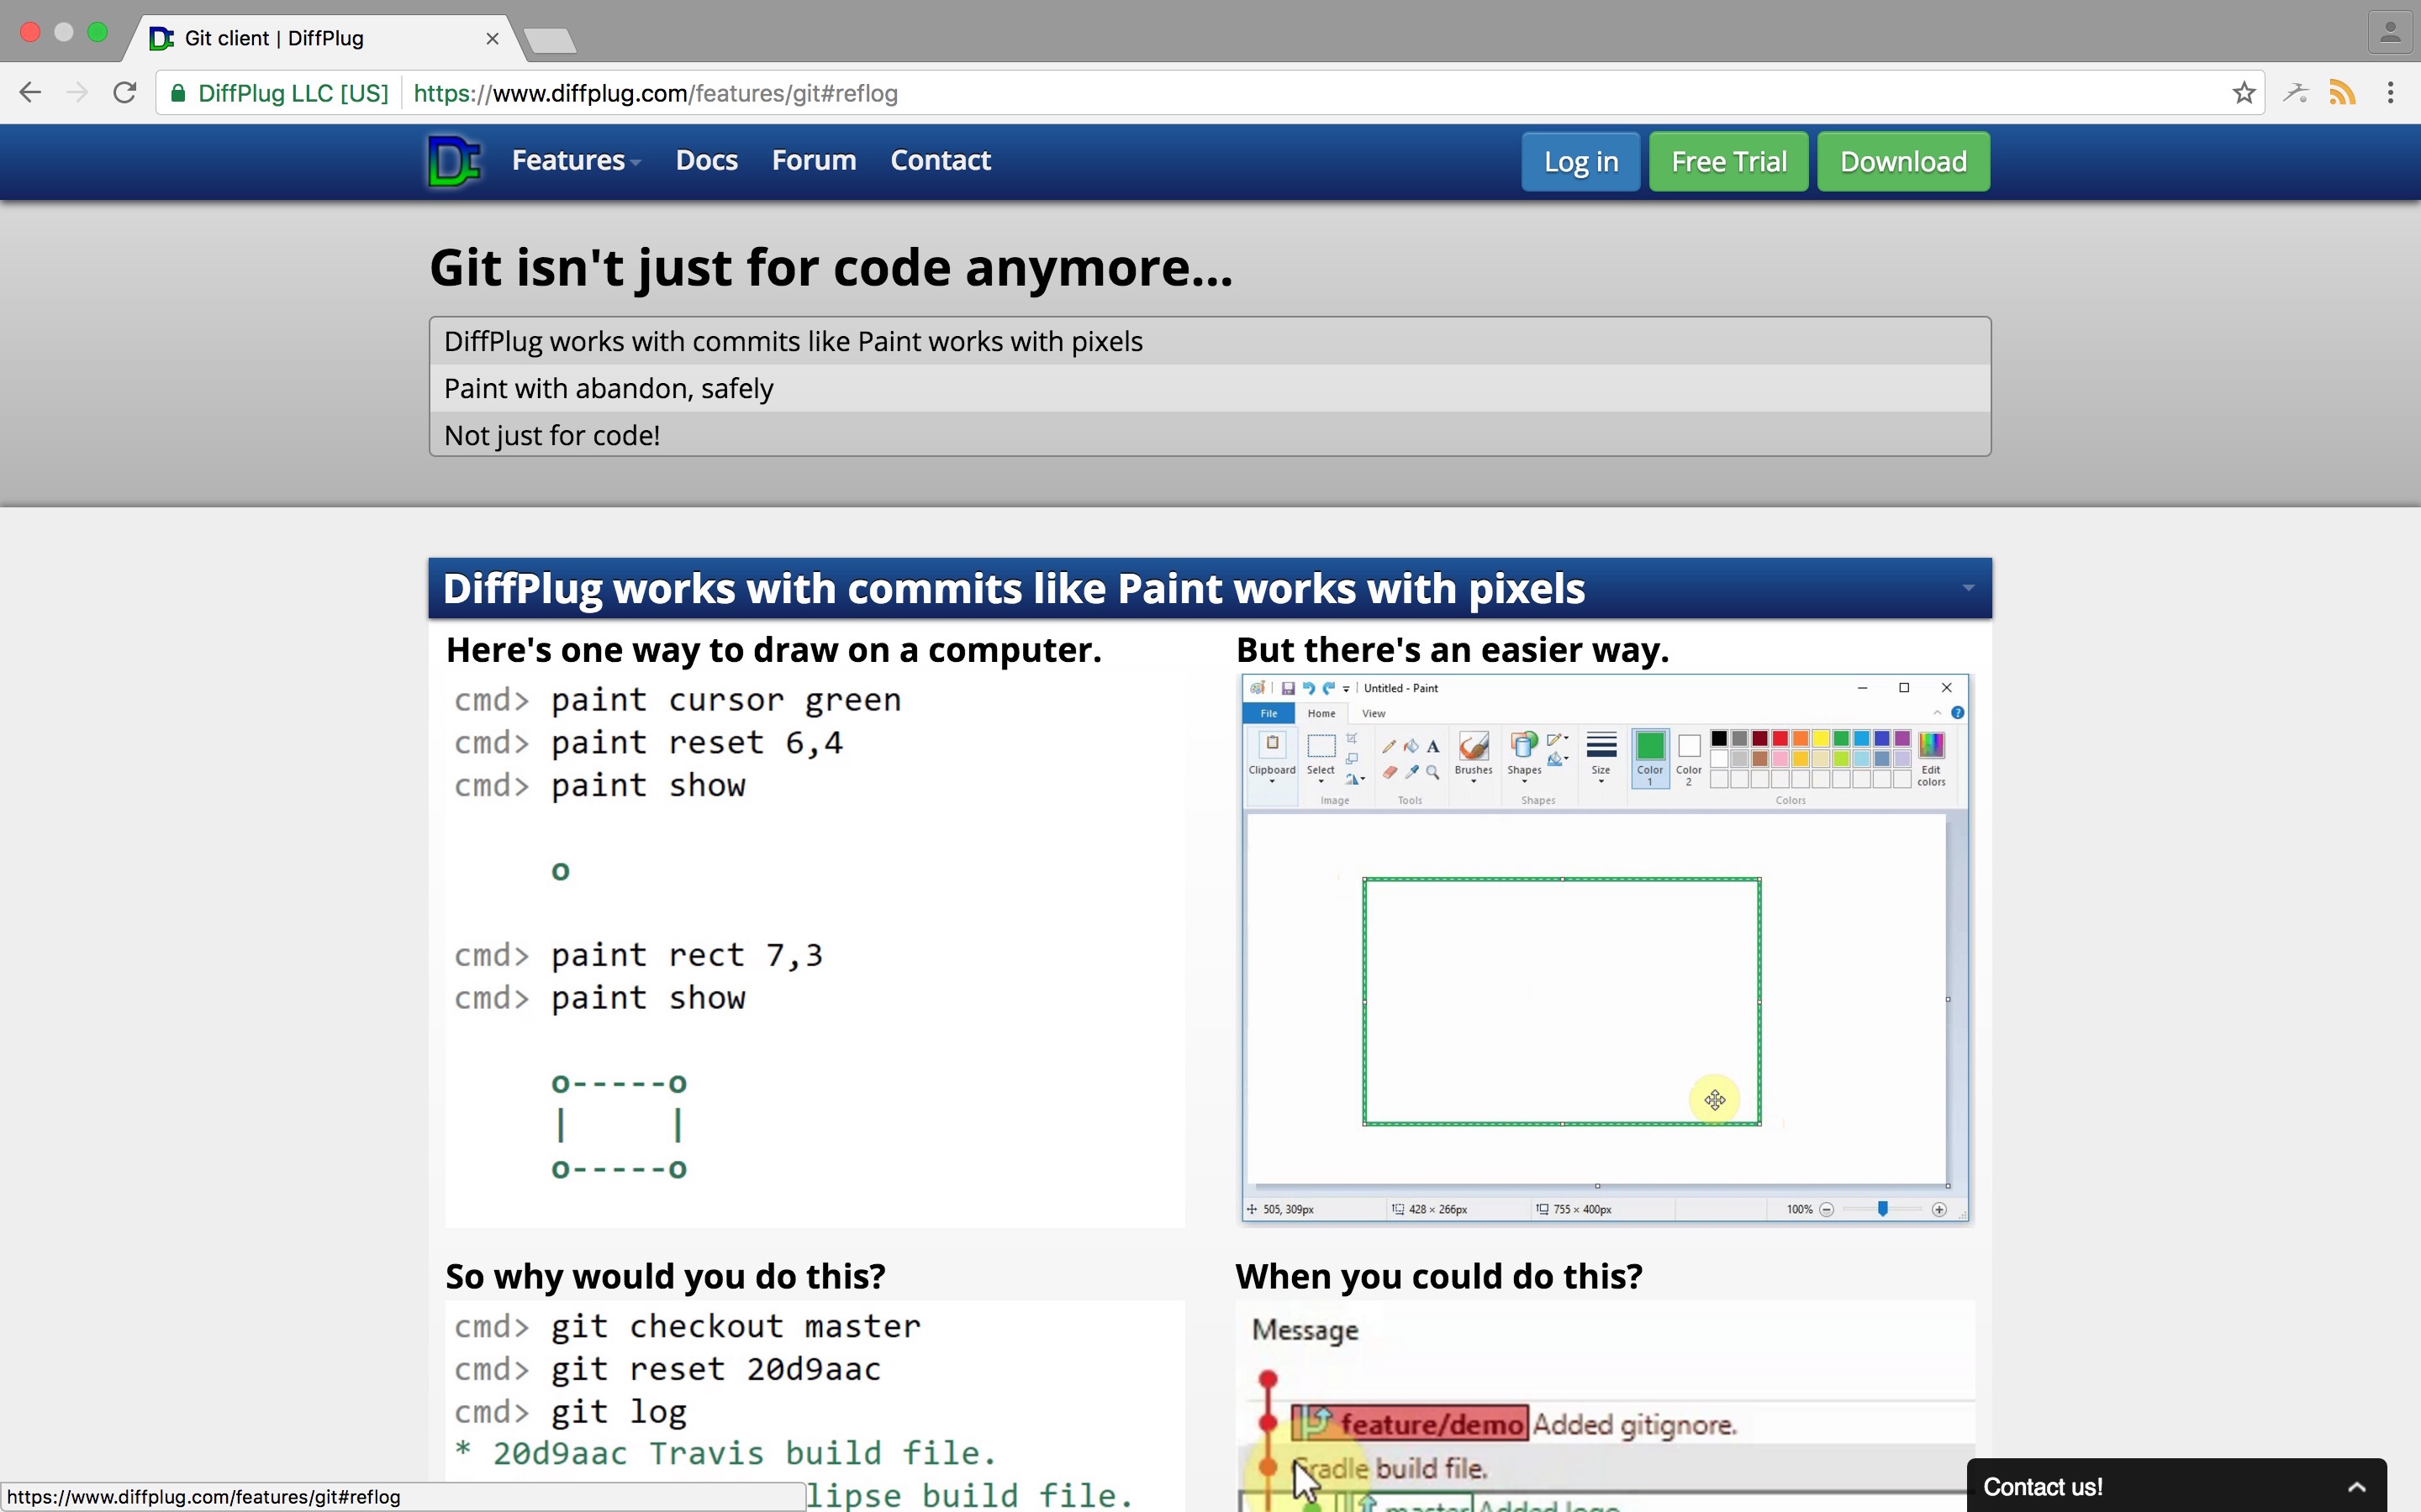Click the 'git reset 20d9aac' command line

coord(667,1369)
